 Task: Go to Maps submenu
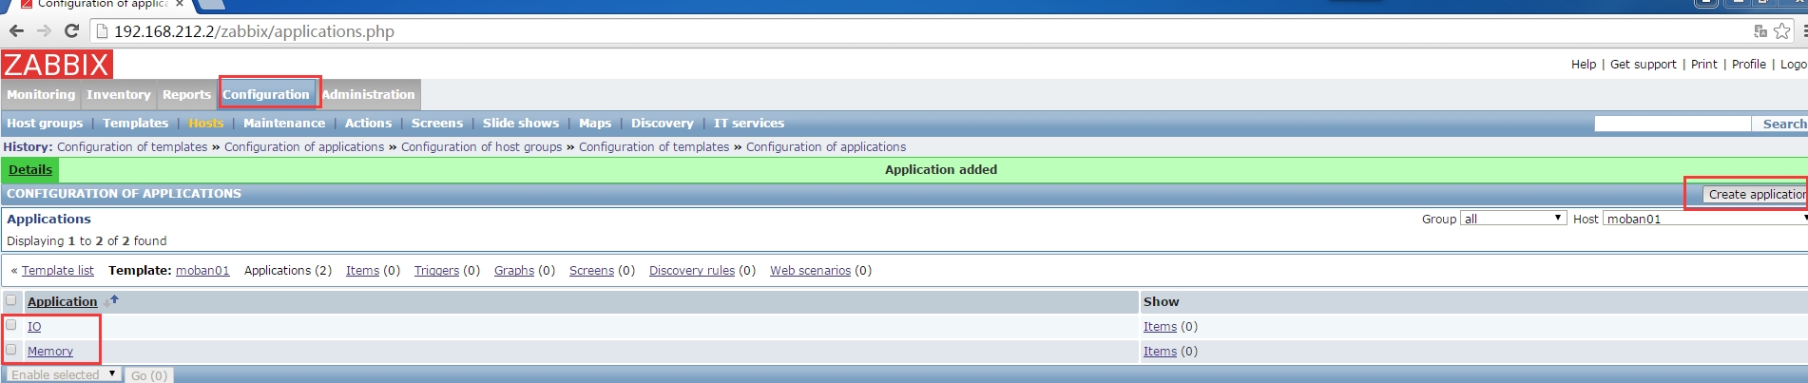(x=595, y=123)
